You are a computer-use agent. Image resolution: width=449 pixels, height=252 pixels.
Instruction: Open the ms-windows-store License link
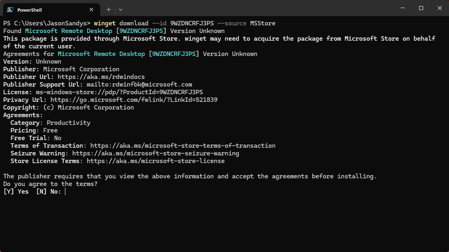(119, 92)
